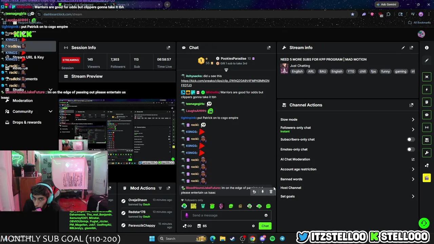Expand Set goals option
434x244 pixels.
tap(413, 197)
